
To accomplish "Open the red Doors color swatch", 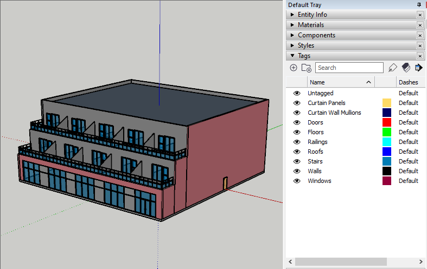I will tap(387, 122).
